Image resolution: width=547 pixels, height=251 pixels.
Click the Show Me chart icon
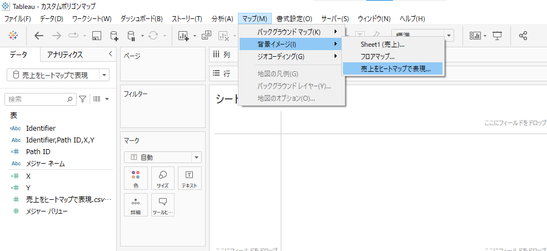pyautogui.click(x=475, y=36)
